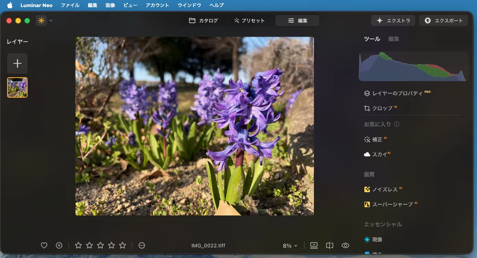Screen dimensions: 477x258
Task: Open the スカイ AI sky tool
Action: [x=379, y=154]
